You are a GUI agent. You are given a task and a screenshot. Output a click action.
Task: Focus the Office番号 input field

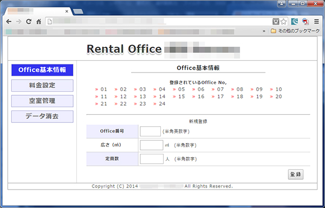150,131
